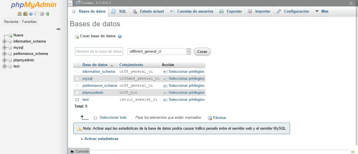This screenshot has width=358, height=154.
Task: Click the latin1_swedish_ci collation cell
Action: pos(138,100)
